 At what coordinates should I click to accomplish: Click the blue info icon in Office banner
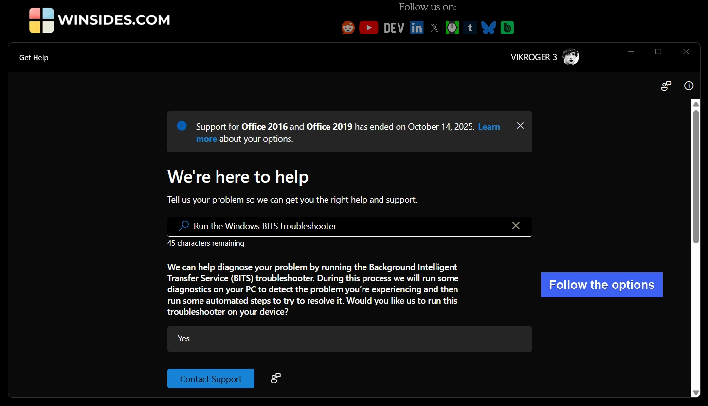point(182,126)
